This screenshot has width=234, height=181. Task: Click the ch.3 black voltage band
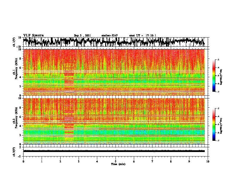(x=114, y=151)
